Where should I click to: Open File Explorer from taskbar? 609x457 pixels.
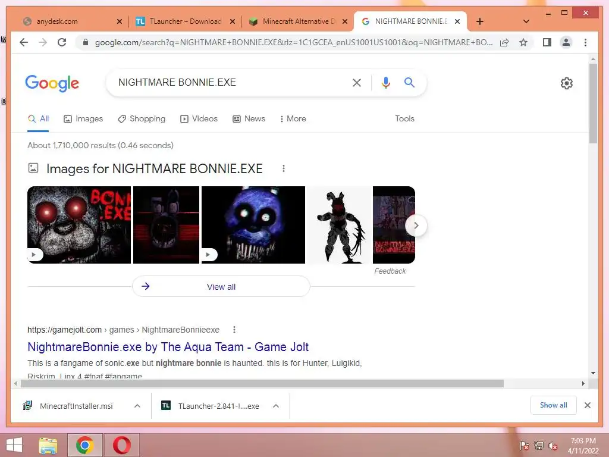pos(48,445)
